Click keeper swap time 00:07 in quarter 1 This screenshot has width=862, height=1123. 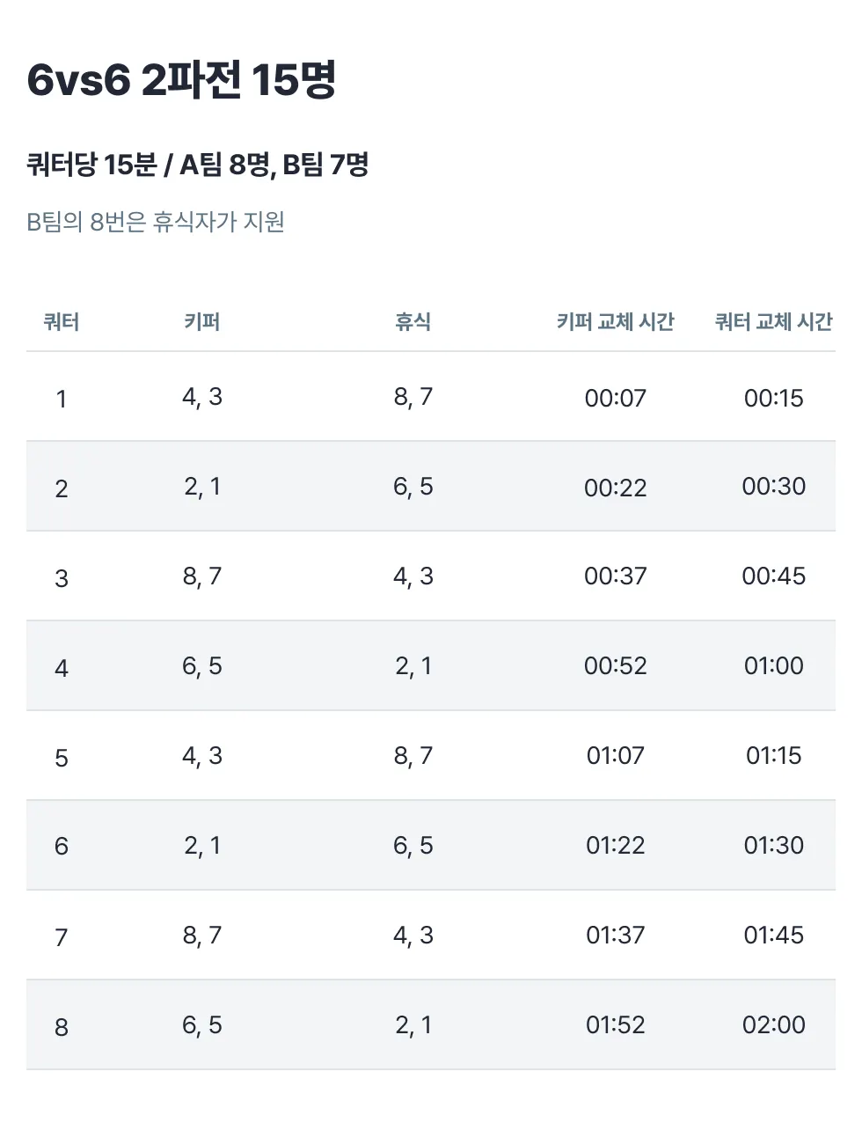pos(616,399)
